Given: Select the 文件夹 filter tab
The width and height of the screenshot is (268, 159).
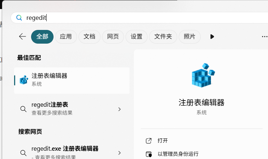Looking at the screenshot, I should pos(163,37).
